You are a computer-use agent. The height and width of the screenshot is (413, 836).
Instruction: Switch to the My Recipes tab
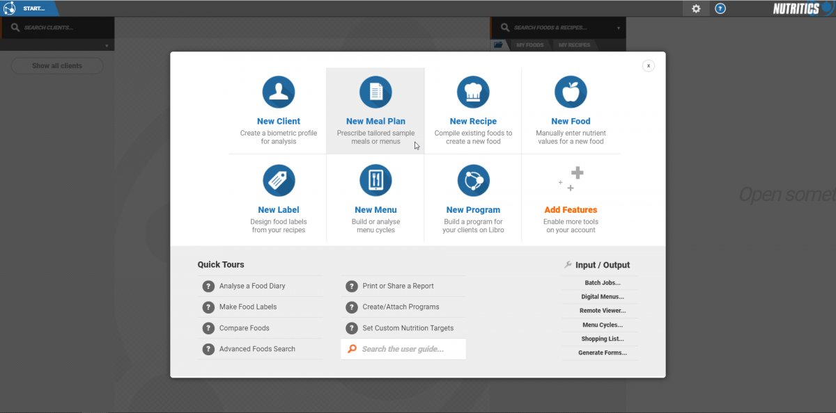pyautogui.click(x=574, y=45)
